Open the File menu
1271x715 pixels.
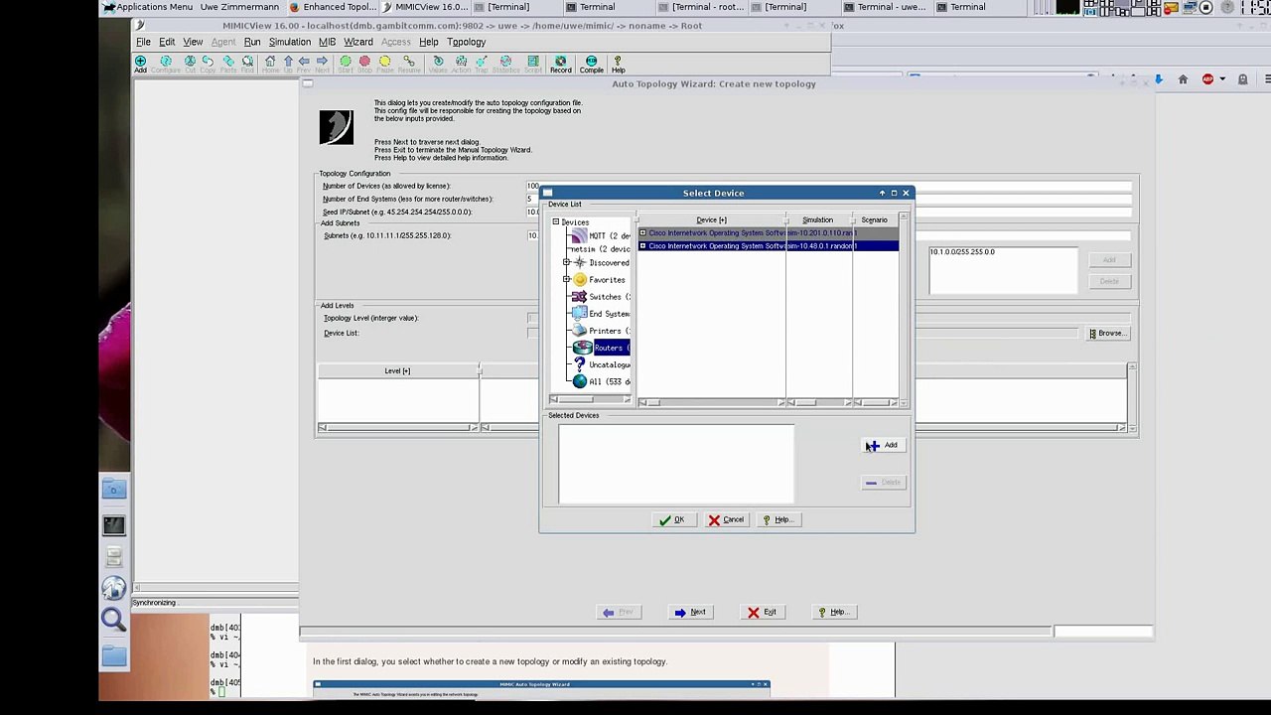point(143,42)
